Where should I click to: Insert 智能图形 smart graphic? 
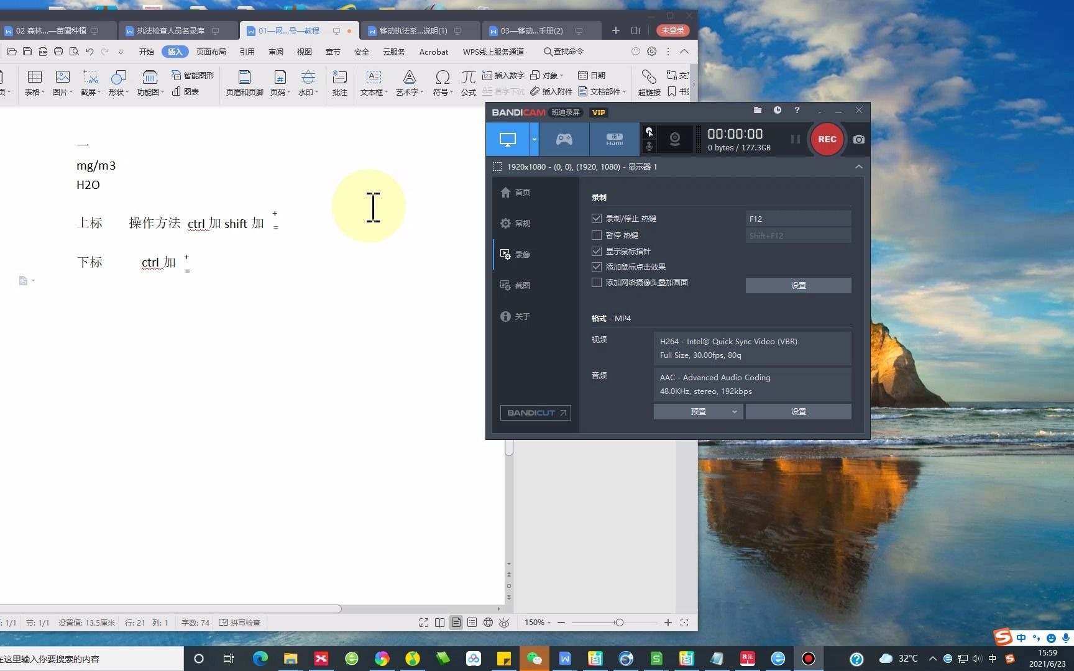click(x=193, y=75)
